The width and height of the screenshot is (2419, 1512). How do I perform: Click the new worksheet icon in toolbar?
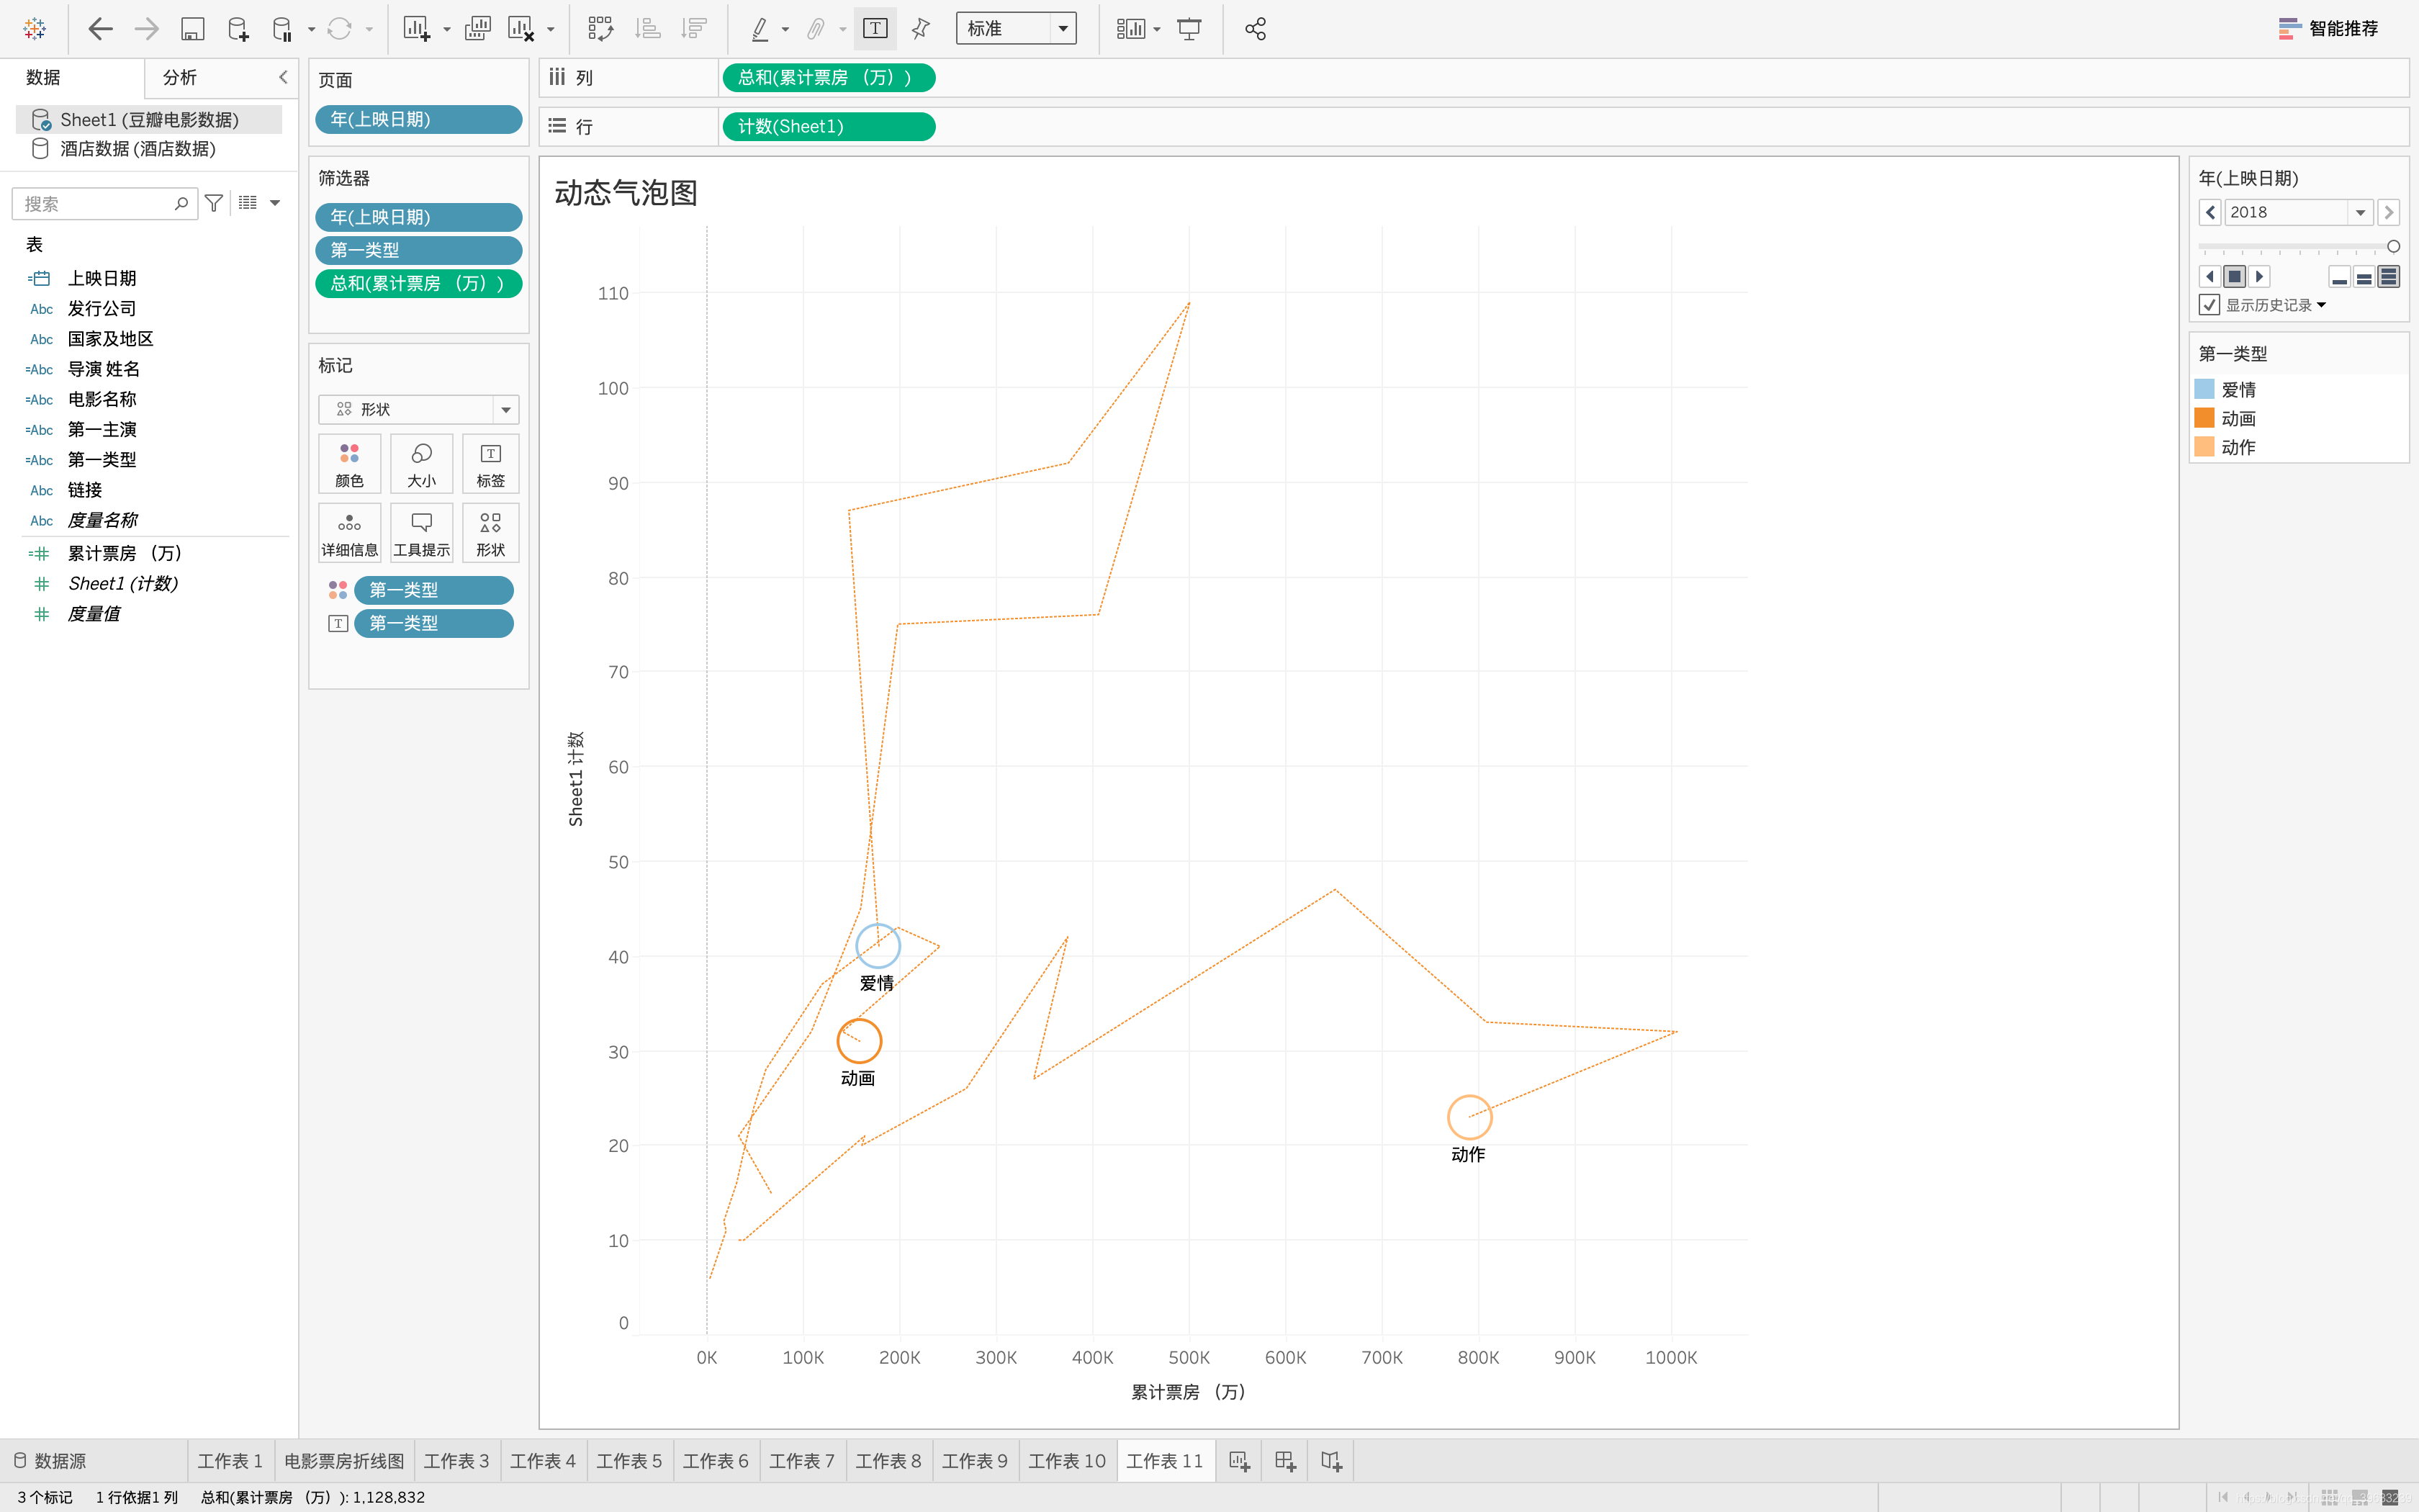pyautogui.click(x=416, y=29)
